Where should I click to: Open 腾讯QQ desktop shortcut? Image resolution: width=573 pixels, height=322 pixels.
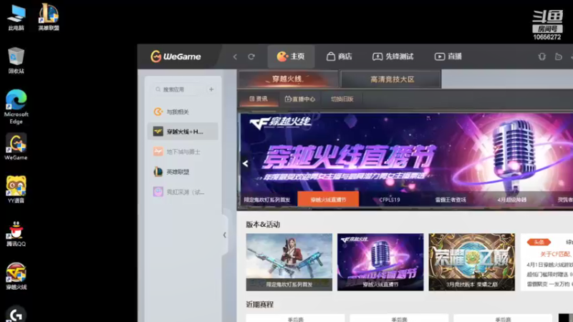16,234
